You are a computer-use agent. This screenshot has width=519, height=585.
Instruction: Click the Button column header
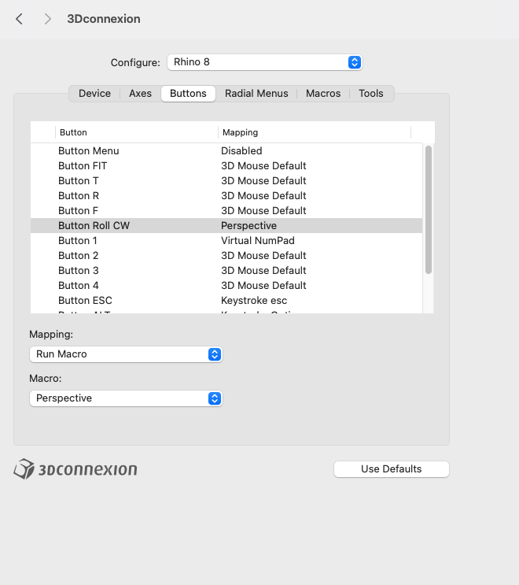click(136, 132)
